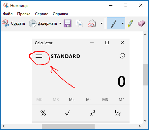The width and height of the screenshot is (149, 130).
Task: Open the Задержать delay menu
Action: coord(45,23)
